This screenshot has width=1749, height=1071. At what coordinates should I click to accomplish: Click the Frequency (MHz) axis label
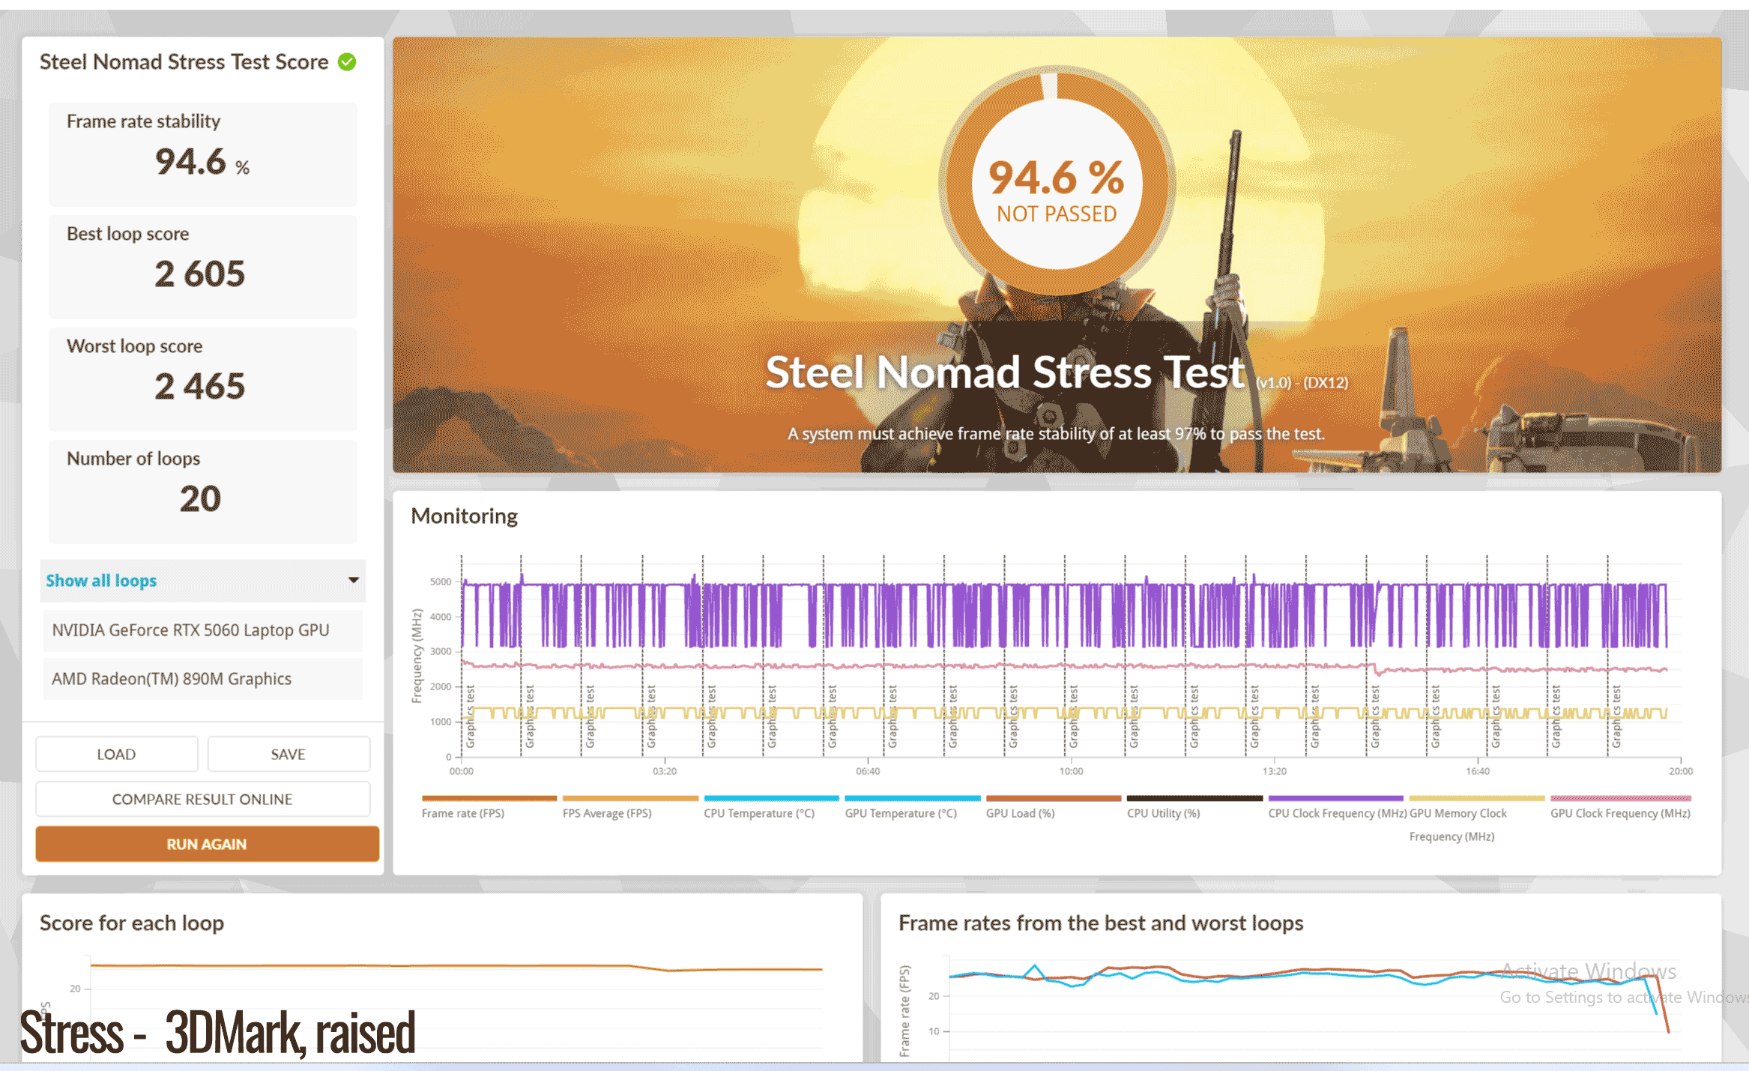417,656
